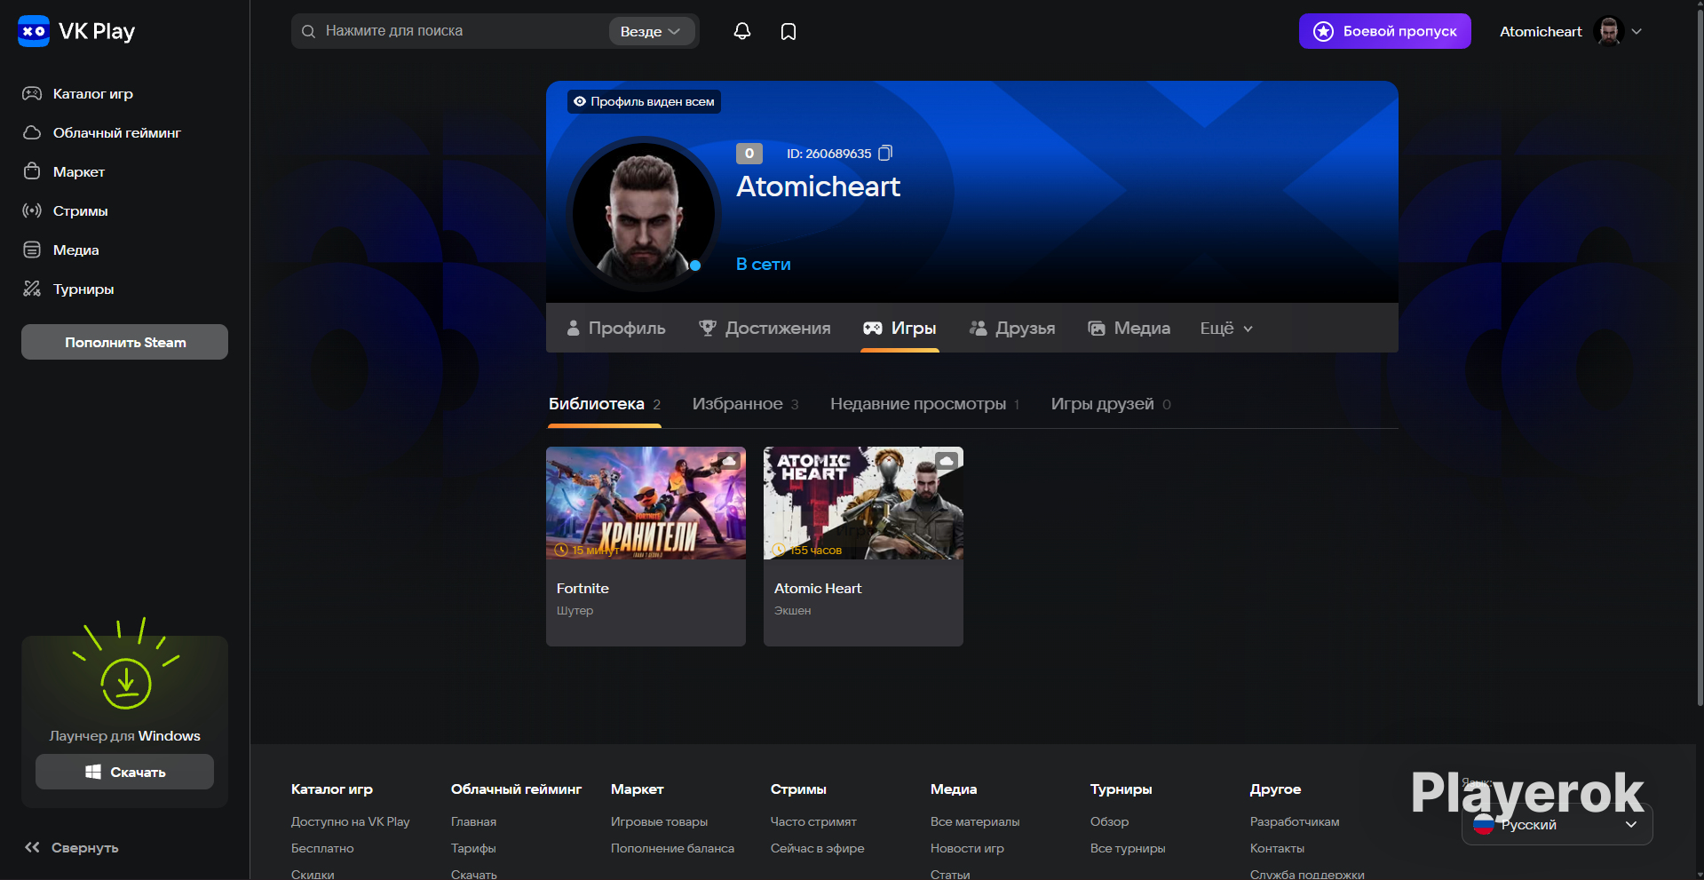Open the Atomic Heart game thumbnail
Image resolution: width=1704 pixels, height=880 pixels.
863,503
